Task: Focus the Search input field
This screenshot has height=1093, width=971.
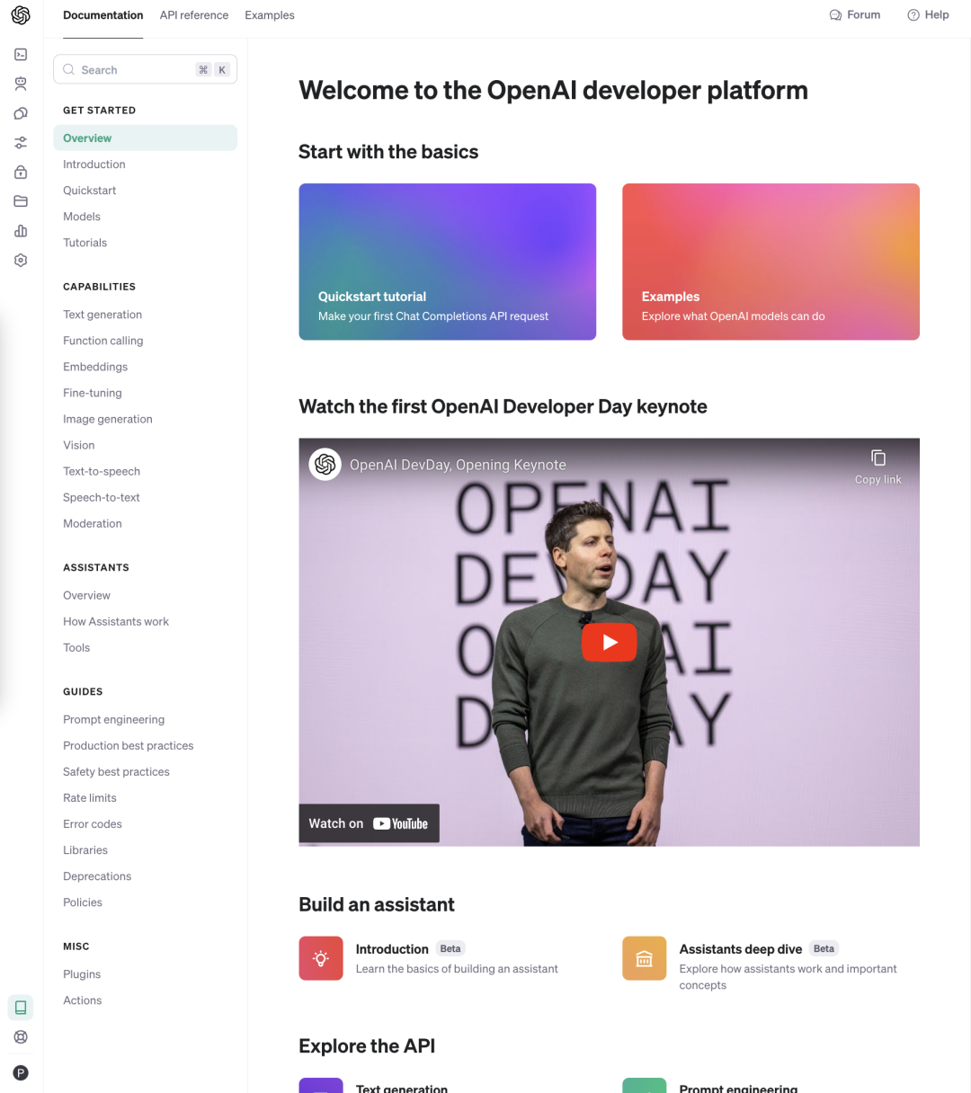Action: coord(146,69)
